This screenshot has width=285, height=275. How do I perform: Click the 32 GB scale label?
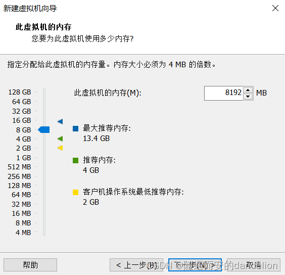21,111
